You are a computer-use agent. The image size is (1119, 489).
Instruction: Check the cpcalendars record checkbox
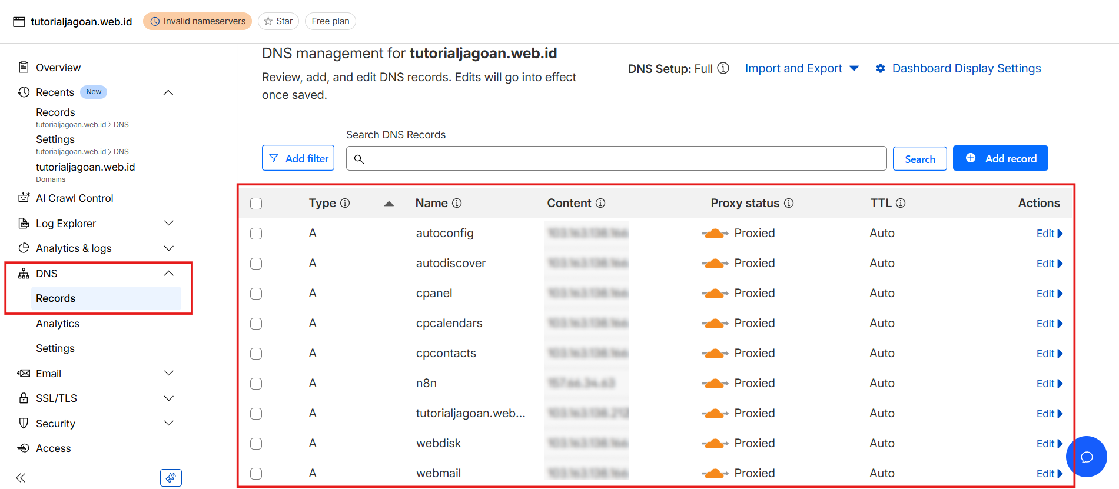tap(256, 324)
